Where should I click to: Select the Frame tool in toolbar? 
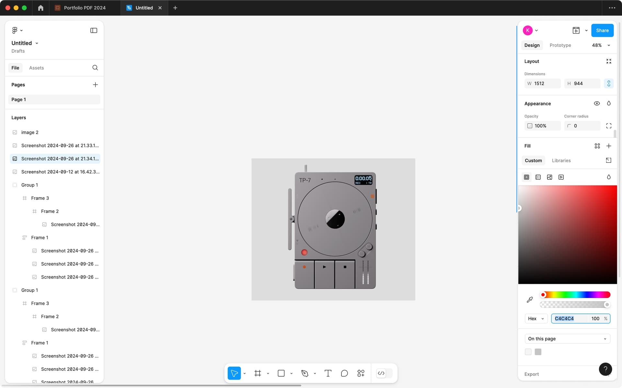tap(258, 373)
